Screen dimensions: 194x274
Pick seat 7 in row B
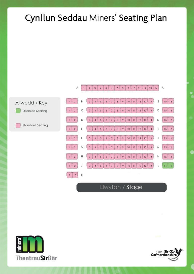tap(112, 101)
